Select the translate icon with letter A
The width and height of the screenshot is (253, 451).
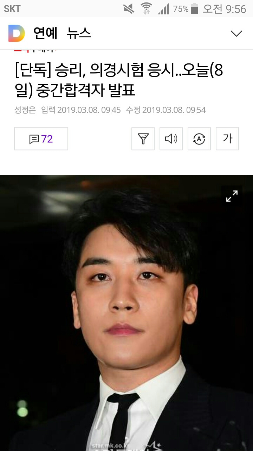coord(199,139)
